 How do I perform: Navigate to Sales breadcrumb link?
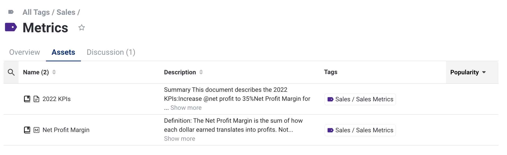click(66, 12)
